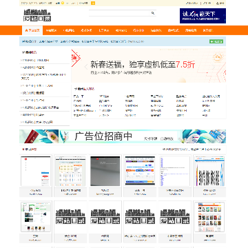Screen dimensions: 248x248
Task: Click the magnifier search icon
Action: (x=153, y=13)
